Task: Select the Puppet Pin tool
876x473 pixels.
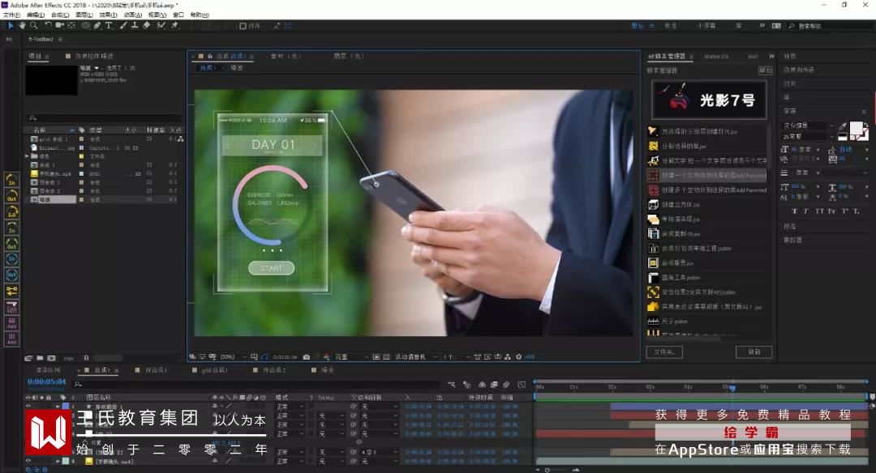Action: point(175,26)
